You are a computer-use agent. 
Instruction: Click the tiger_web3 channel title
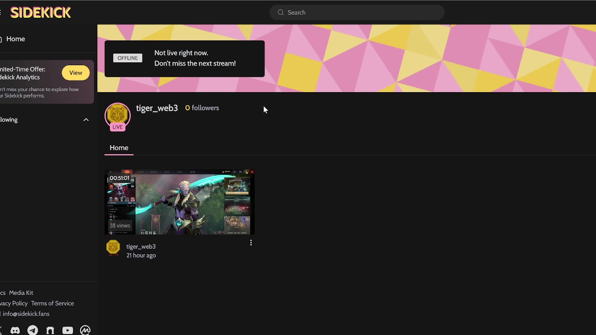tap(157, 108)
